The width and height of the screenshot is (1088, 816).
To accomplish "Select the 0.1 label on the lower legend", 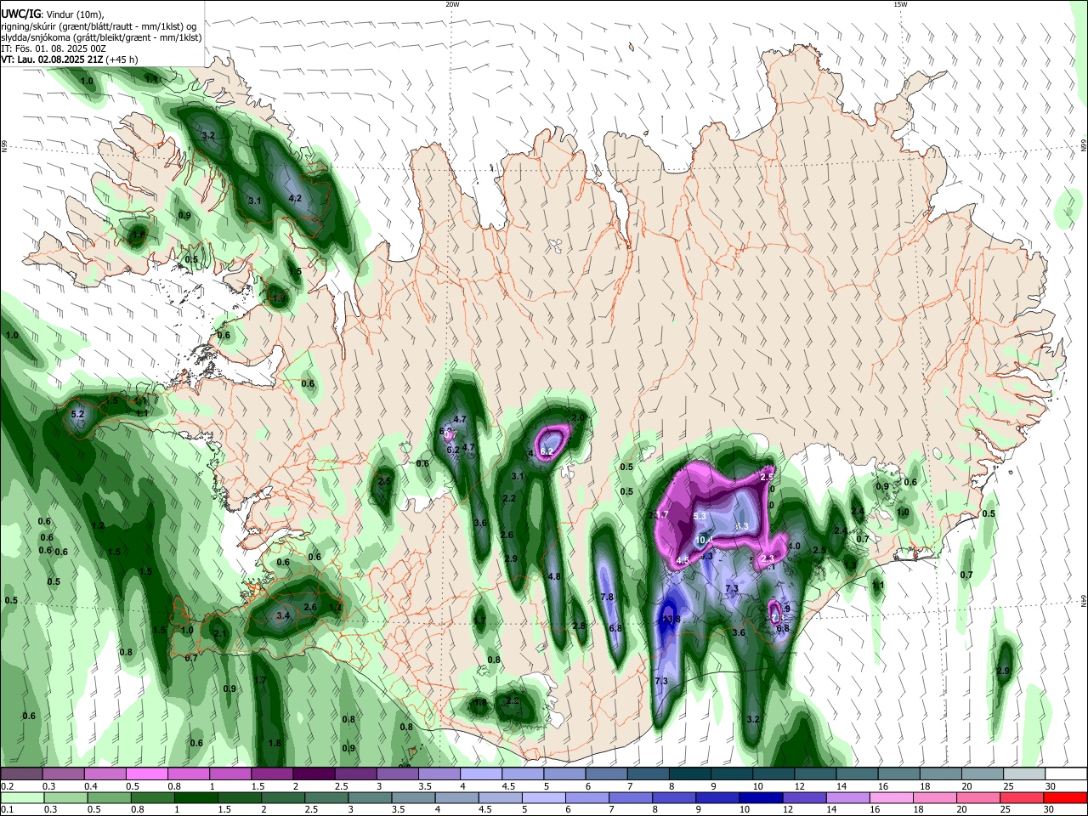I will (6, 810).
